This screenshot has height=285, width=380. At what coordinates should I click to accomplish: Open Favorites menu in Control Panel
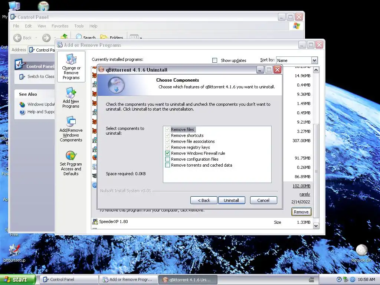point(60,26)
